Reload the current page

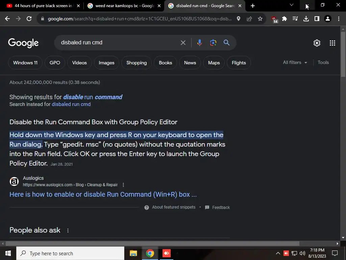(29, 19)
